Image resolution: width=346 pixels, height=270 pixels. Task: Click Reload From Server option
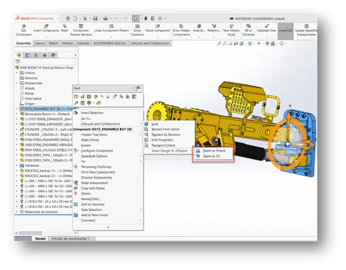coord(166,129)
